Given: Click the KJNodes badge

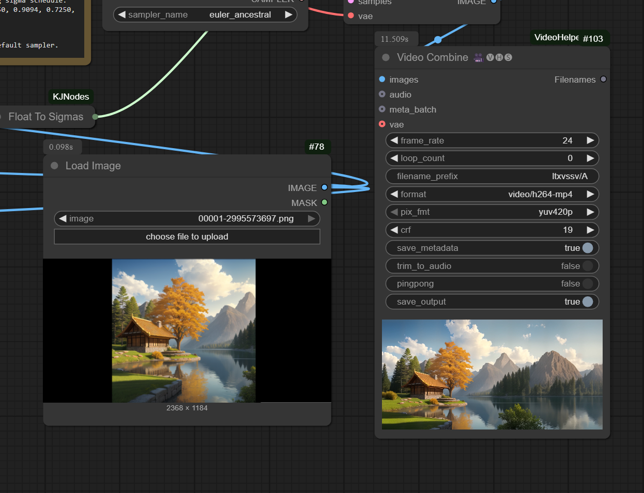Looking at the screenshot, I should (x=71, y=97).
